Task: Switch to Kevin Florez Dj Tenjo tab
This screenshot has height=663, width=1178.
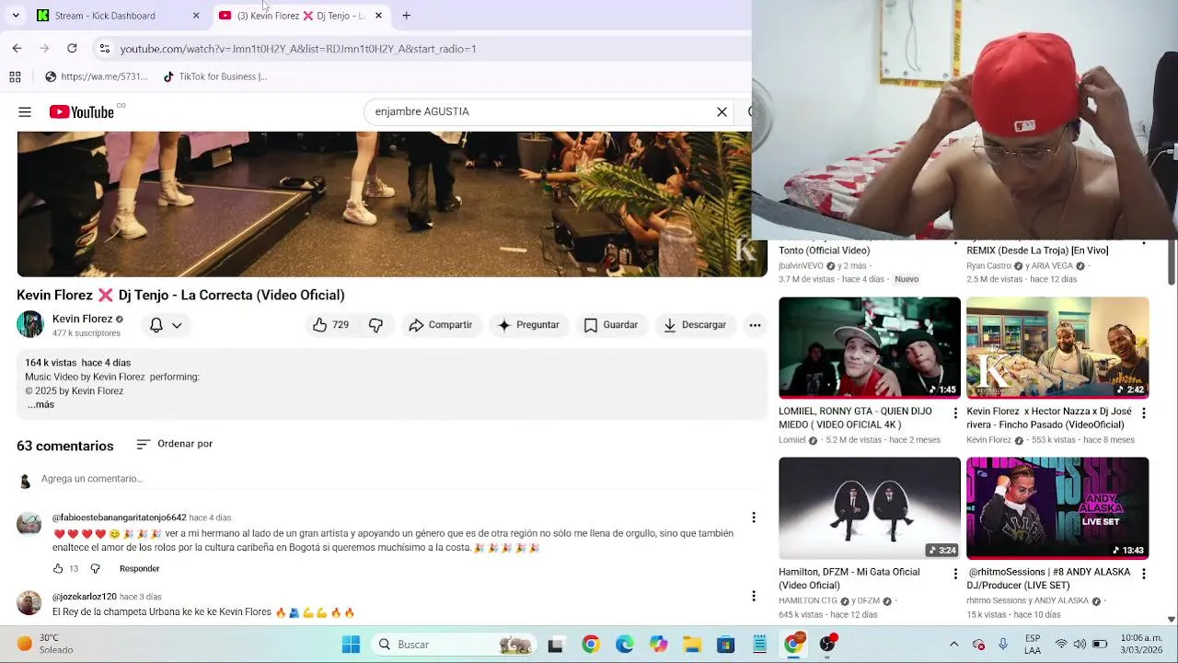Action: (301, 16)
